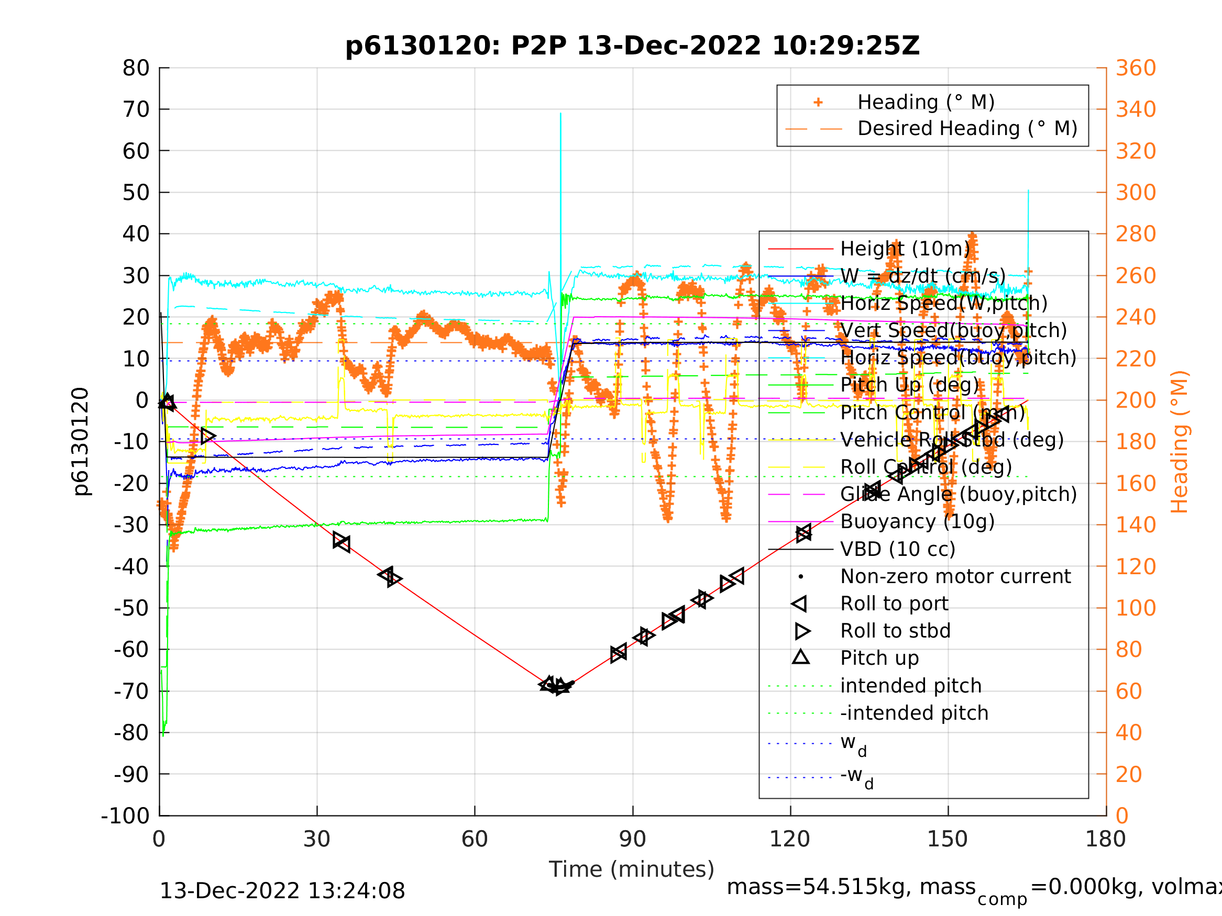Select the 'W = dz/dt (cm/s)' legend label

[x=923, y=276]
